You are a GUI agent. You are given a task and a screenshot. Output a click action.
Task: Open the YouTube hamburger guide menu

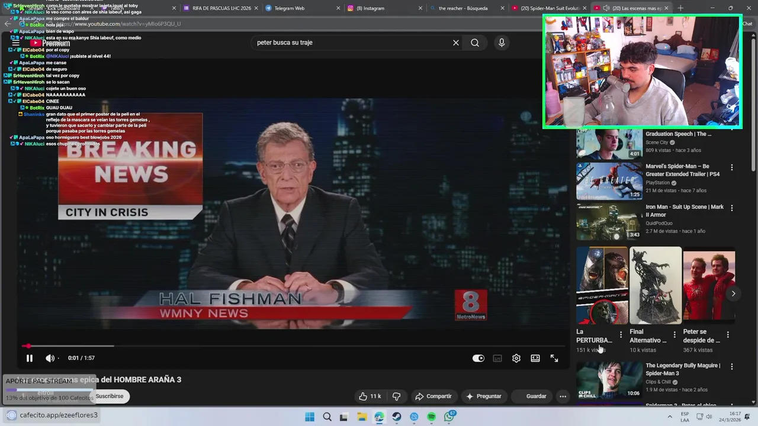point(16,43)
